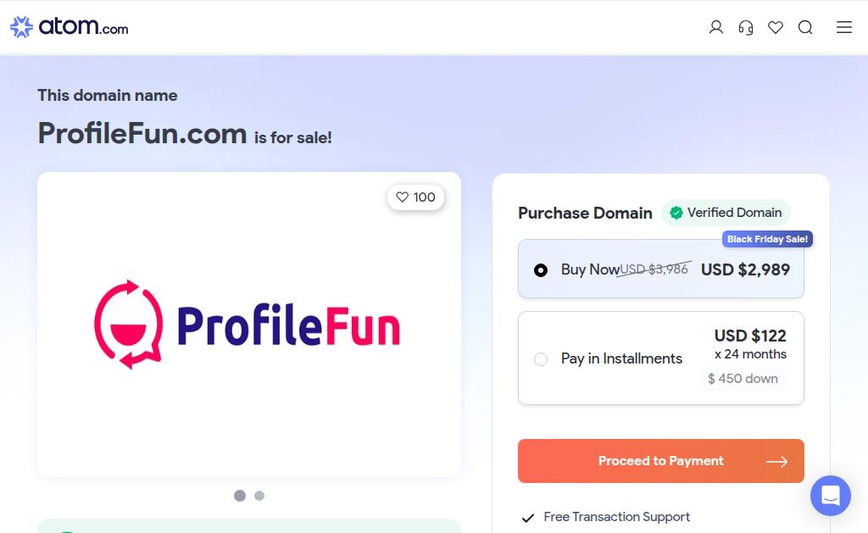This screenshot has height=533, width=868.
Task: Open favorites heart icon in header
Action: tap(776, 27)
